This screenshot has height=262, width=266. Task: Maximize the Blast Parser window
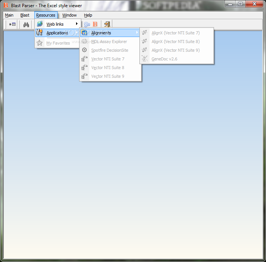point(240,4)
